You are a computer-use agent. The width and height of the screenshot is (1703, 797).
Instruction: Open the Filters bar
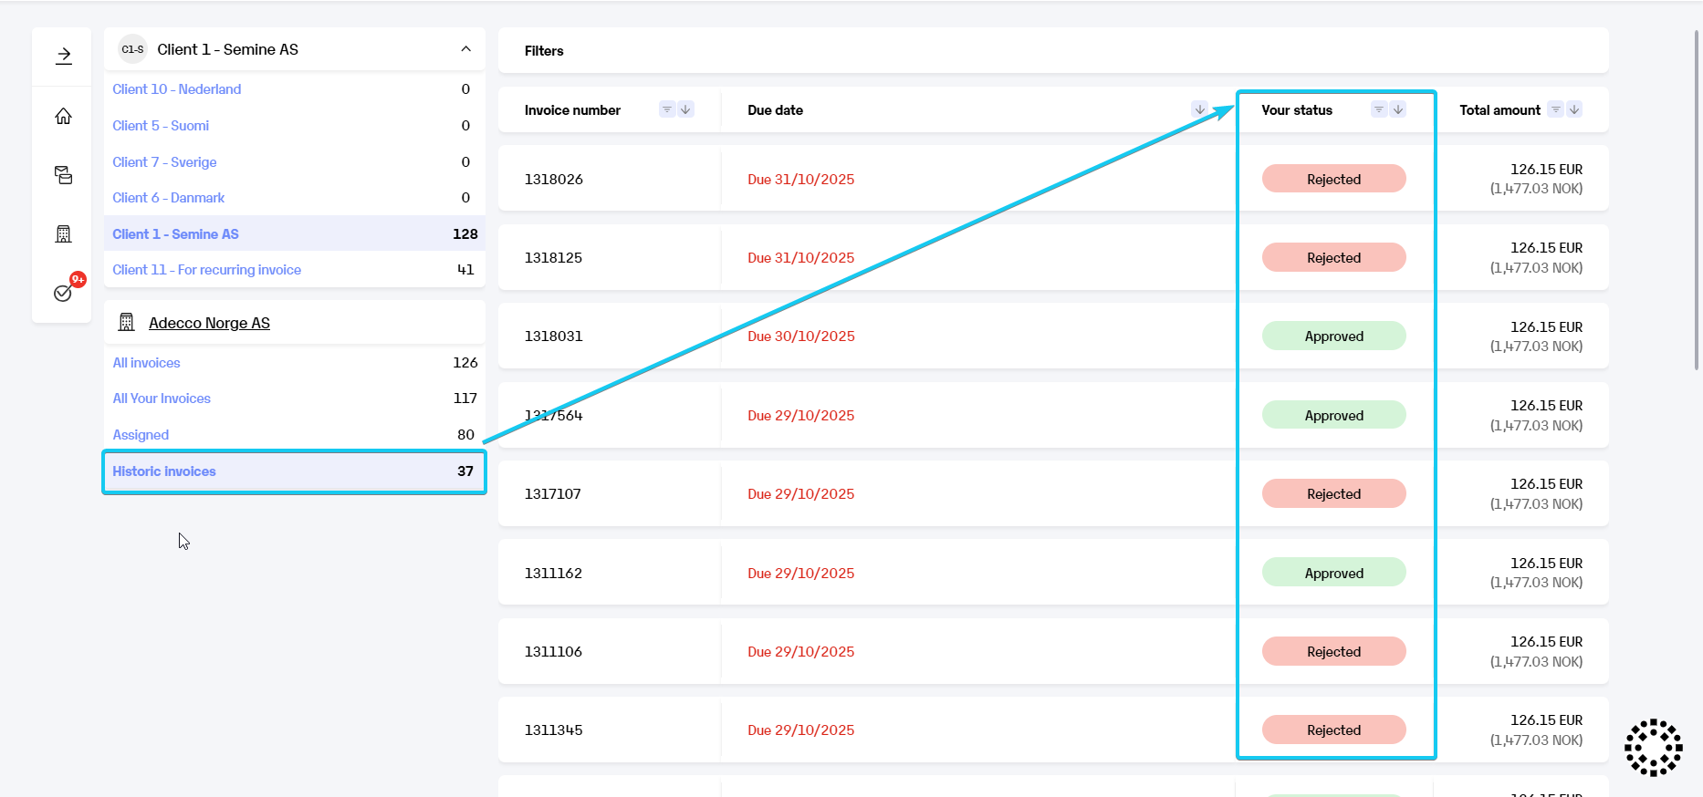coord(544,51)
